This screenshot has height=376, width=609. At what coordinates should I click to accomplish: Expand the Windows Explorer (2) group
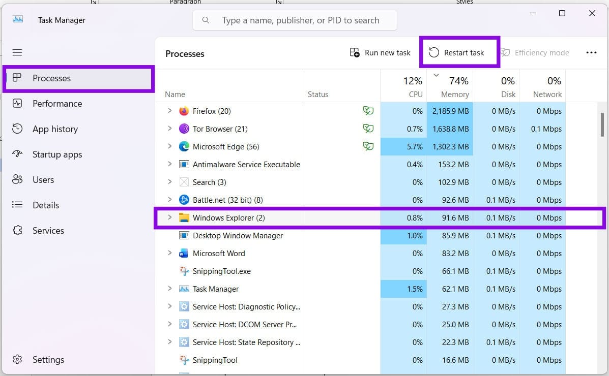pos(170,217)
